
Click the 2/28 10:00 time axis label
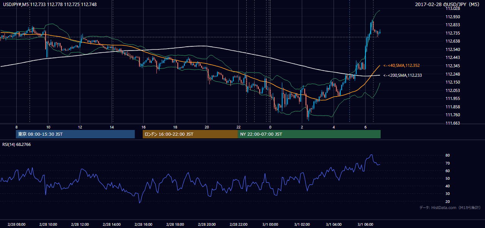click(x=48, y=225)
